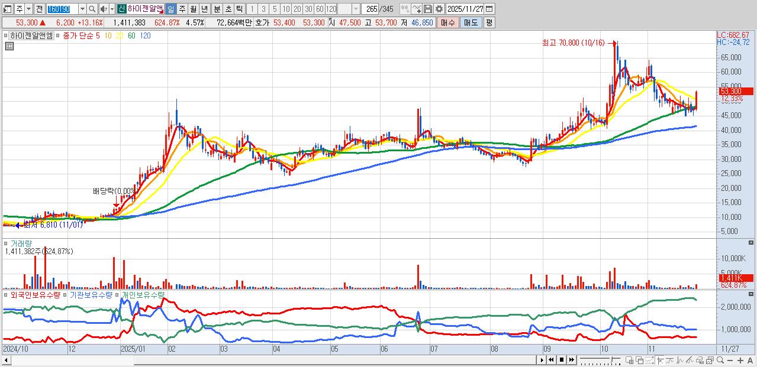Image resolution: width=757 pixels, height=367 pixels.
Task: Open the 주 category dropdown arrow
Action: click(28, 9)
